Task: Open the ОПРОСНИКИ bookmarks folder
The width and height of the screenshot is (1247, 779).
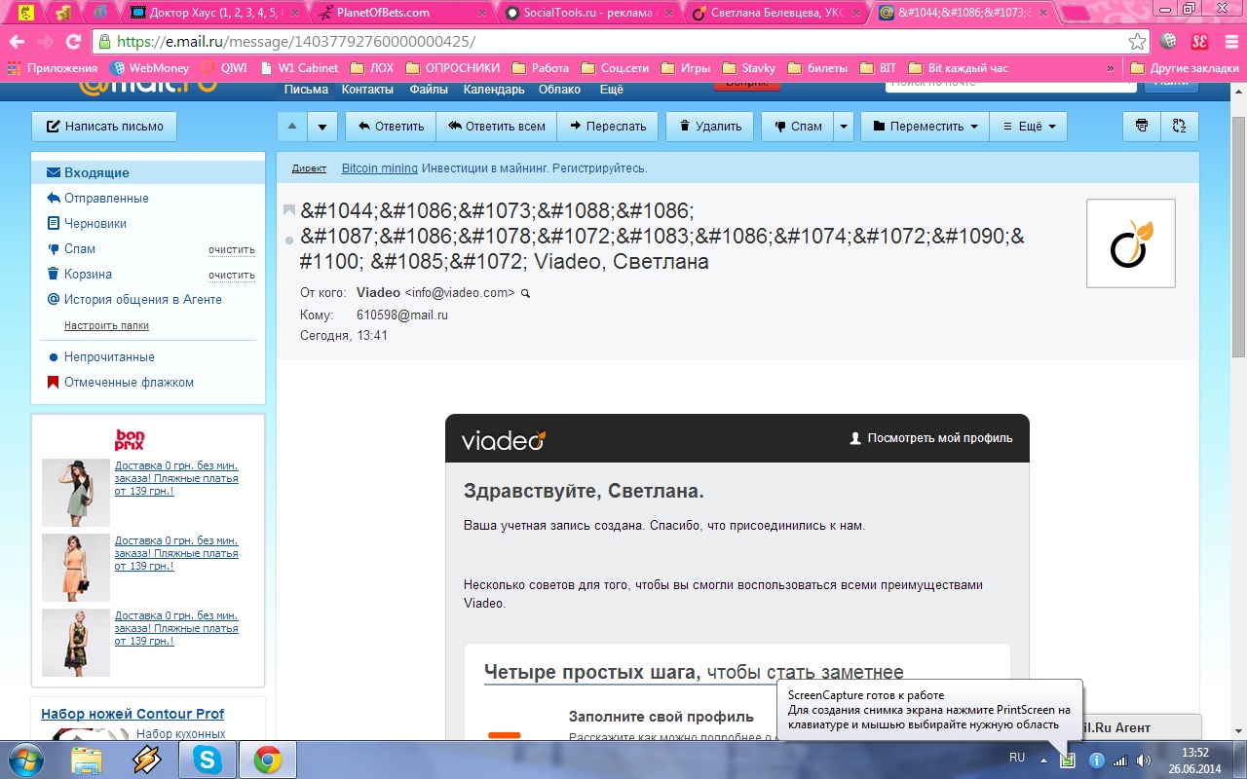Action: [x=451, y=68]
